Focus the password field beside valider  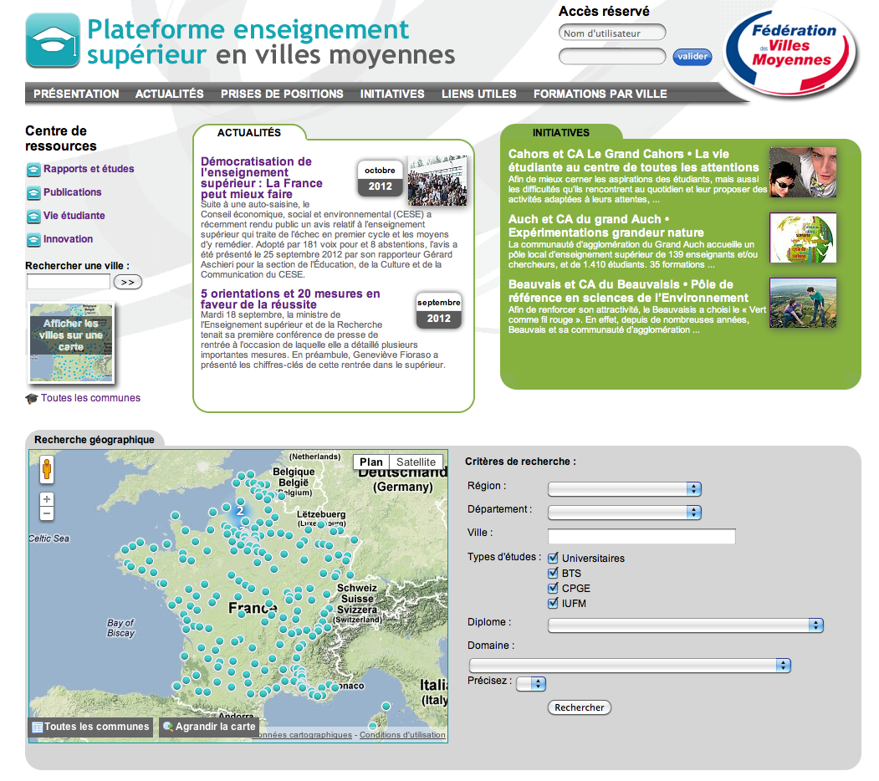click(612, 56)
